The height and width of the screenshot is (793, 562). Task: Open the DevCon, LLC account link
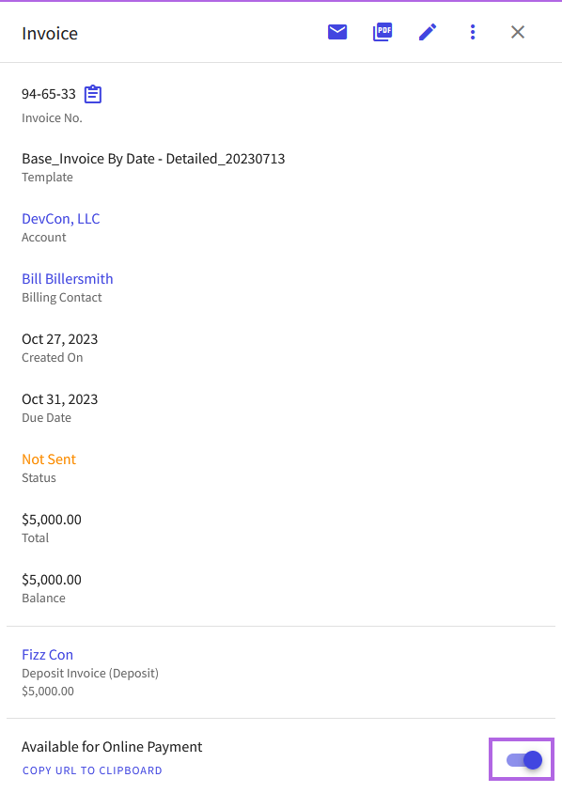(61, 219)
